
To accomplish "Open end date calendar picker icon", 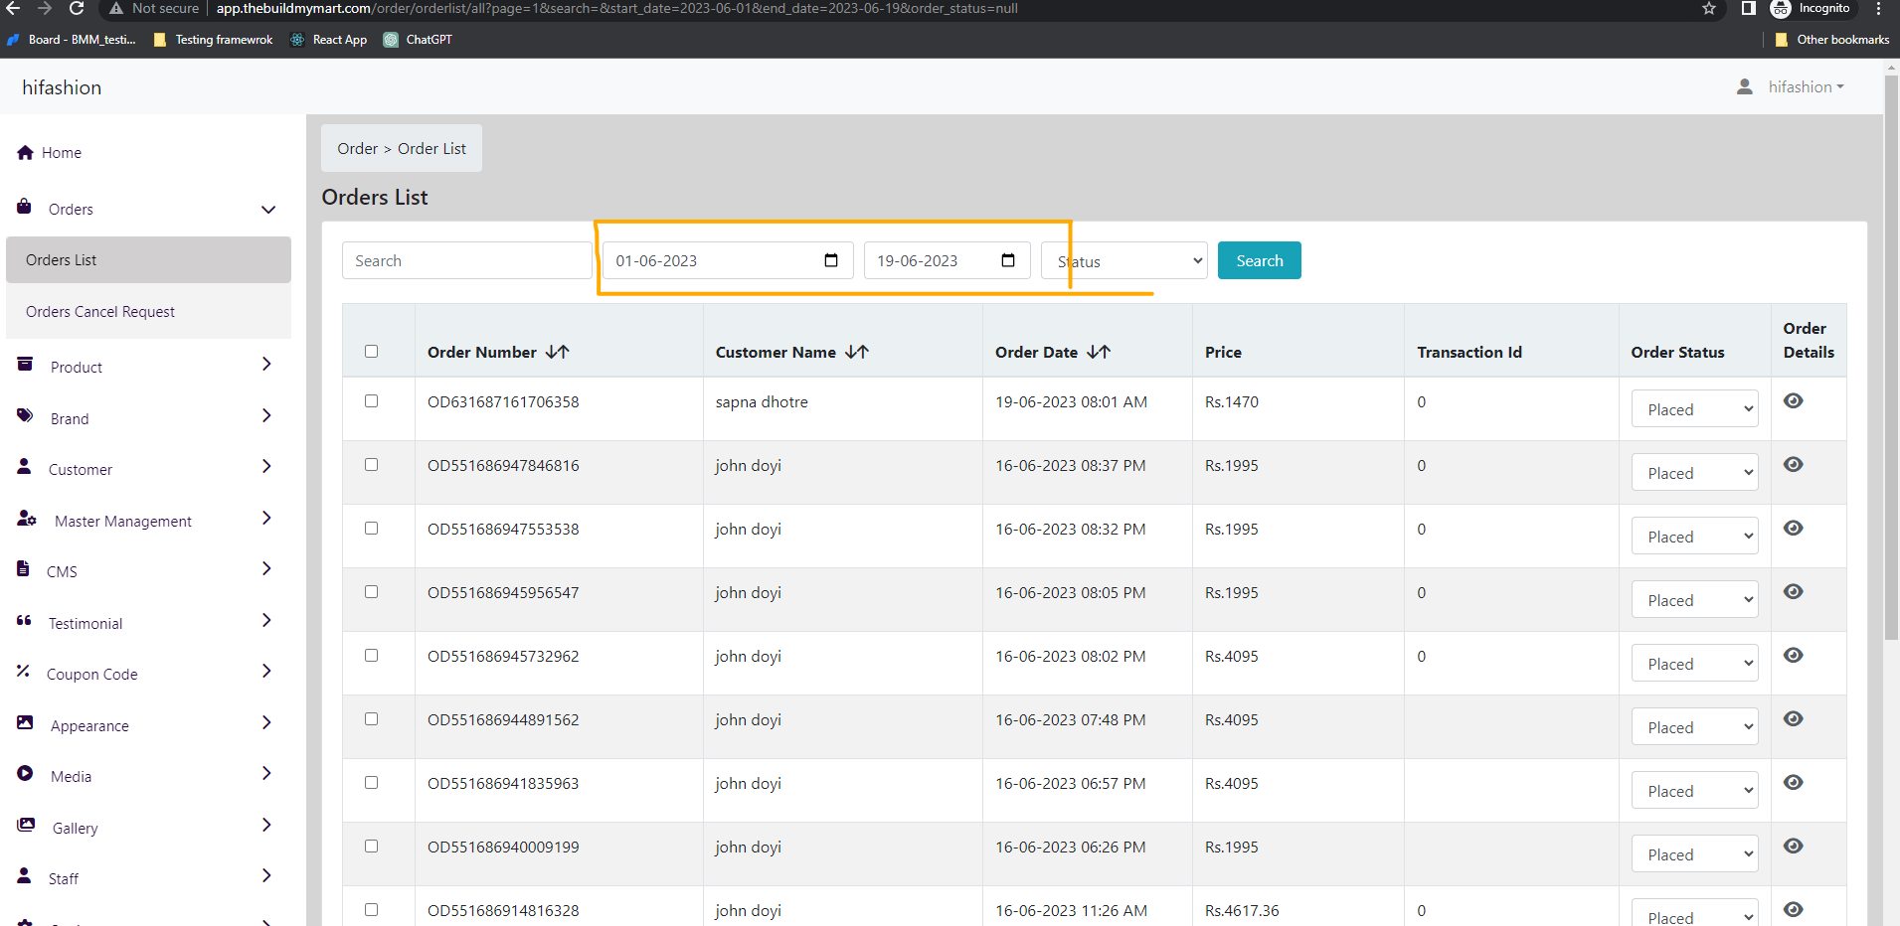I will [x=1008, y=260].
